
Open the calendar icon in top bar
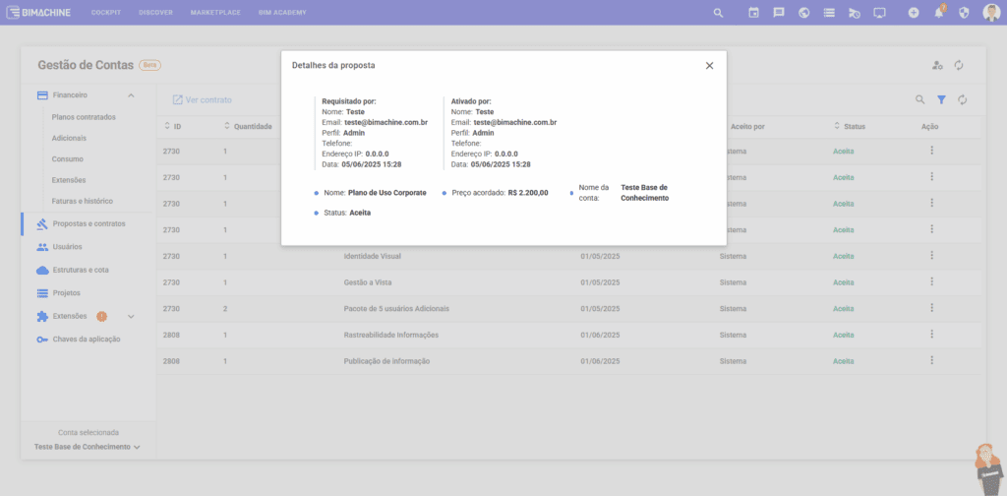(x=753, y=13)
